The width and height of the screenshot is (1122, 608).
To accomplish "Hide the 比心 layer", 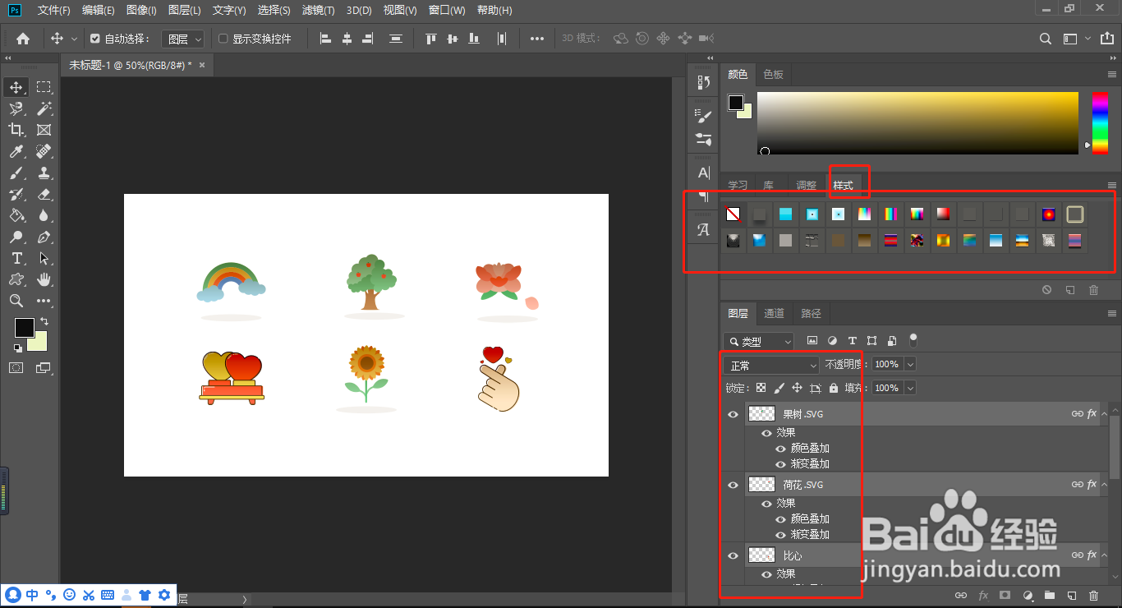I will (x=733, y=556).
